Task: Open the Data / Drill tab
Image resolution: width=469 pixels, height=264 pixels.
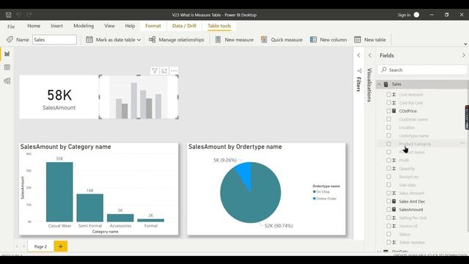Action: [x=184, y=26]
